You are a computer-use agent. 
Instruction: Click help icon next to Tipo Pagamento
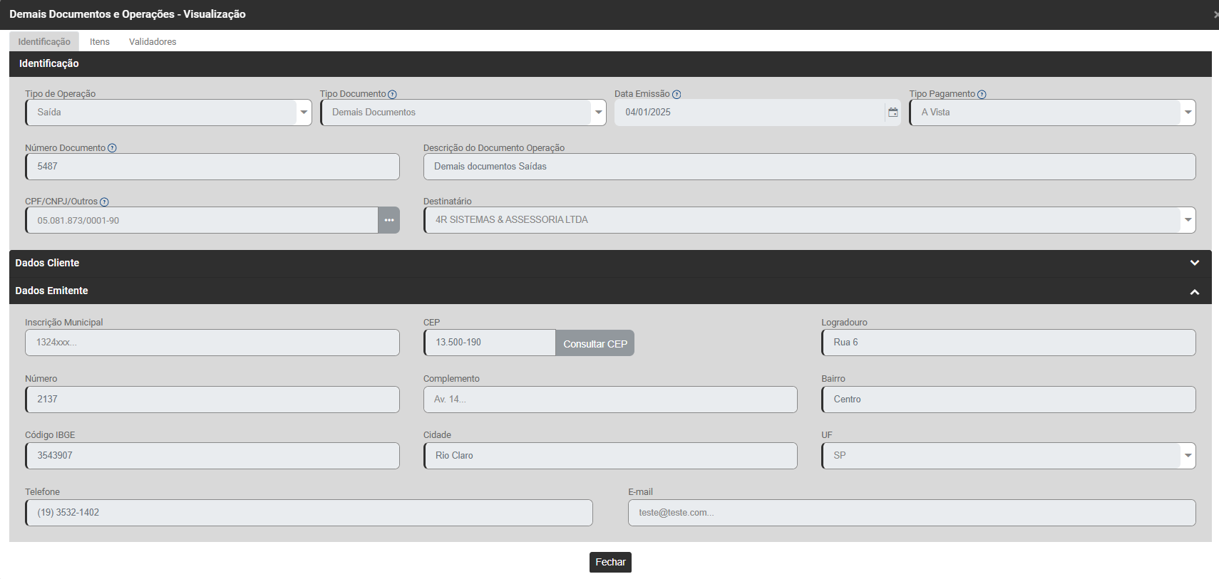[x=982, y=95]
